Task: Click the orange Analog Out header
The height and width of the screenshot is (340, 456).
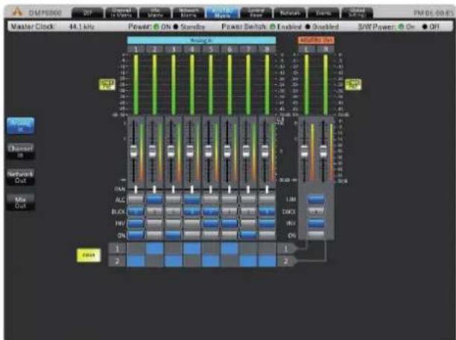Action: [x=316, y=40]
